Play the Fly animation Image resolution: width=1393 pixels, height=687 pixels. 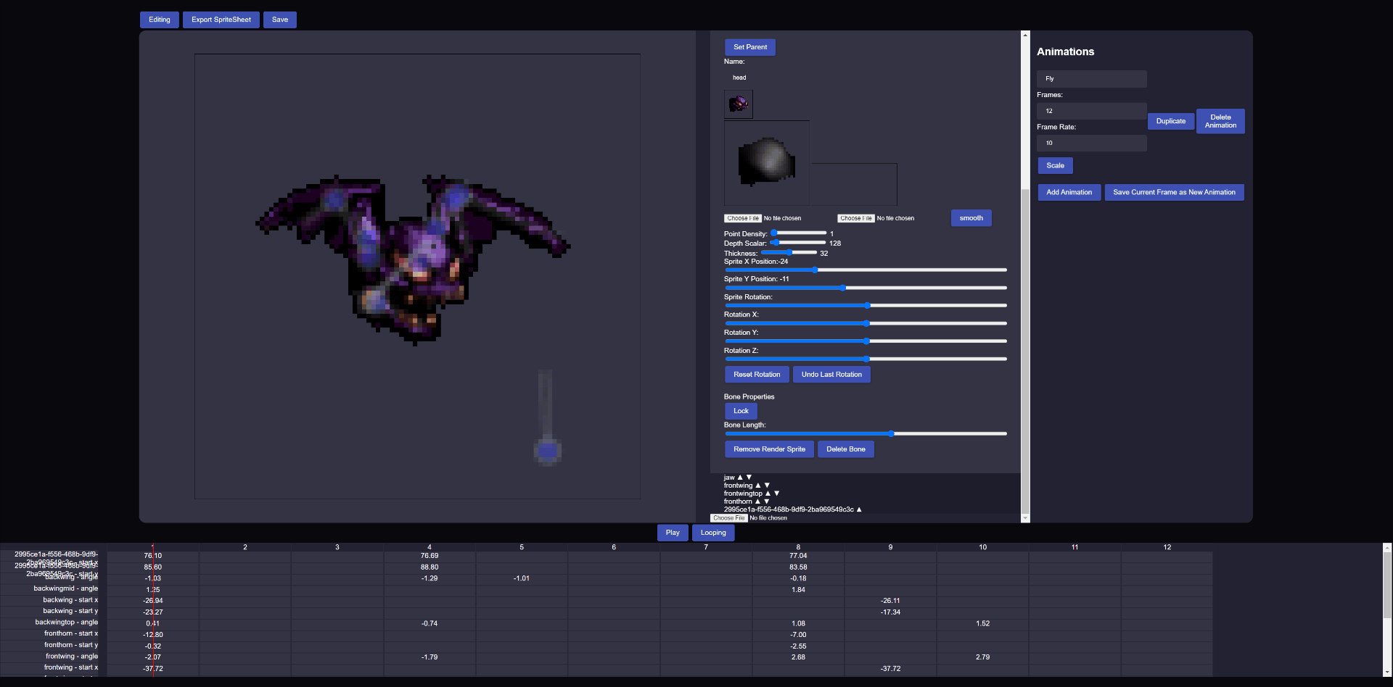tap(673, 533)
